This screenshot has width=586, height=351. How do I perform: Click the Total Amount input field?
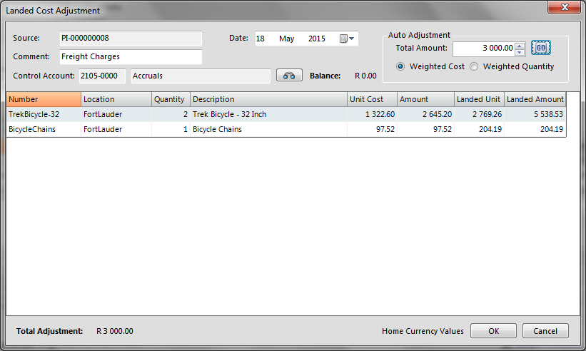pyautogui.click(x=483, y=49)
